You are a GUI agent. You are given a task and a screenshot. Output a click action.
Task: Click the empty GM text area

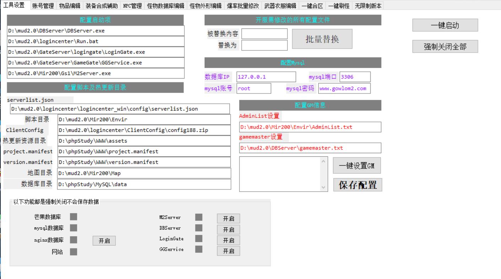(x=280, y=174)
